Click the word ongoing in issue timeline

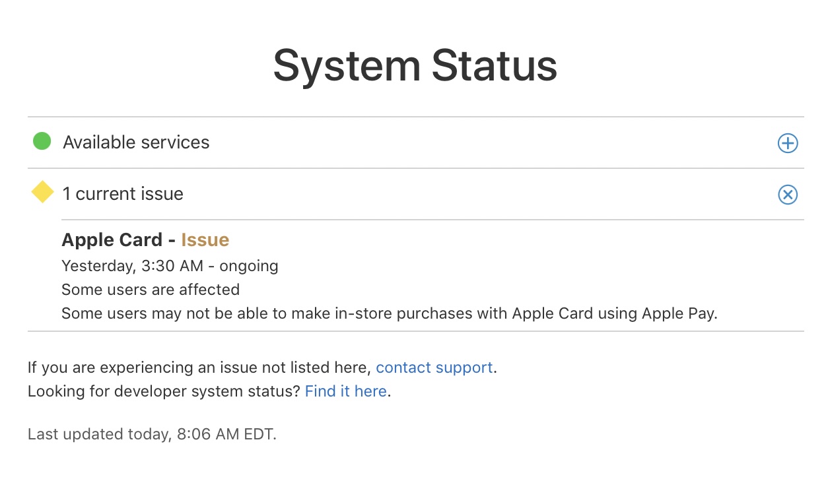(x=248, y=266)
